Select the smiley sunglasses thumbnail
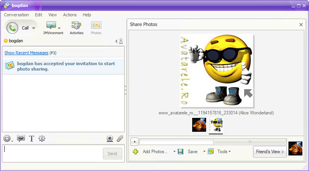Viewport: 309px width, 171px height. [x=216, y=125]
